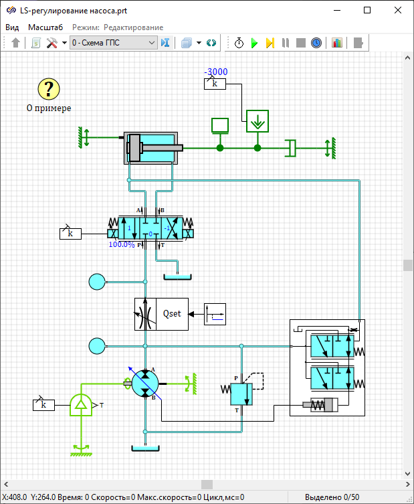Viewport: 414px width, 504px height.
Task: Open the colored bar chart icon
Action: (336, 43)
